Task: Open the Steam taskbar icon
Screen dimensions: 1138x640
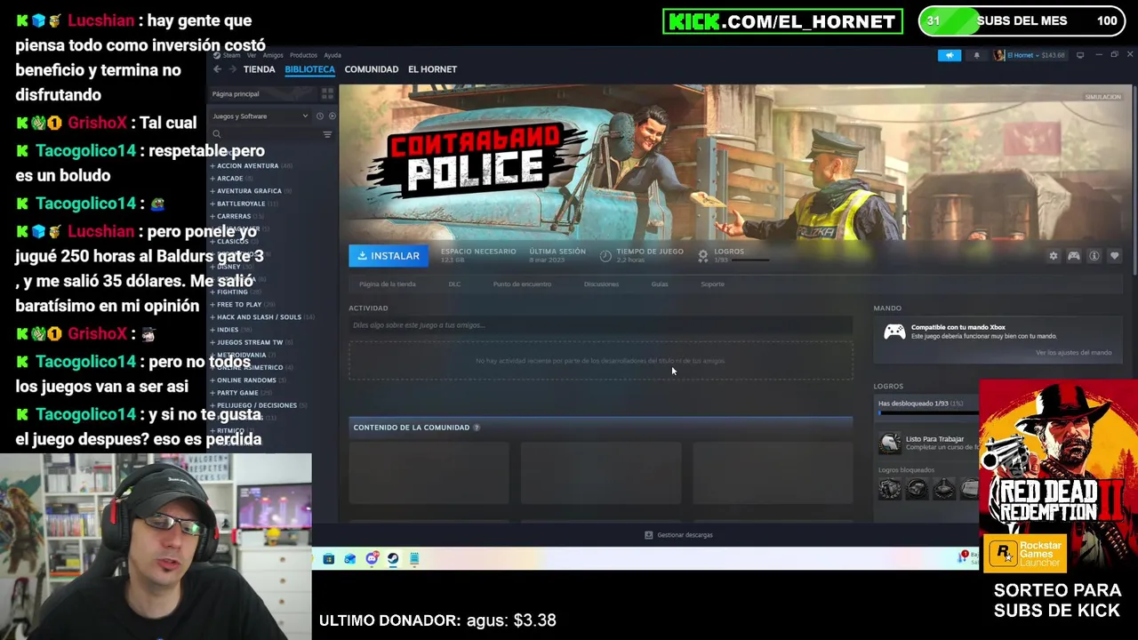Action: 393,559
